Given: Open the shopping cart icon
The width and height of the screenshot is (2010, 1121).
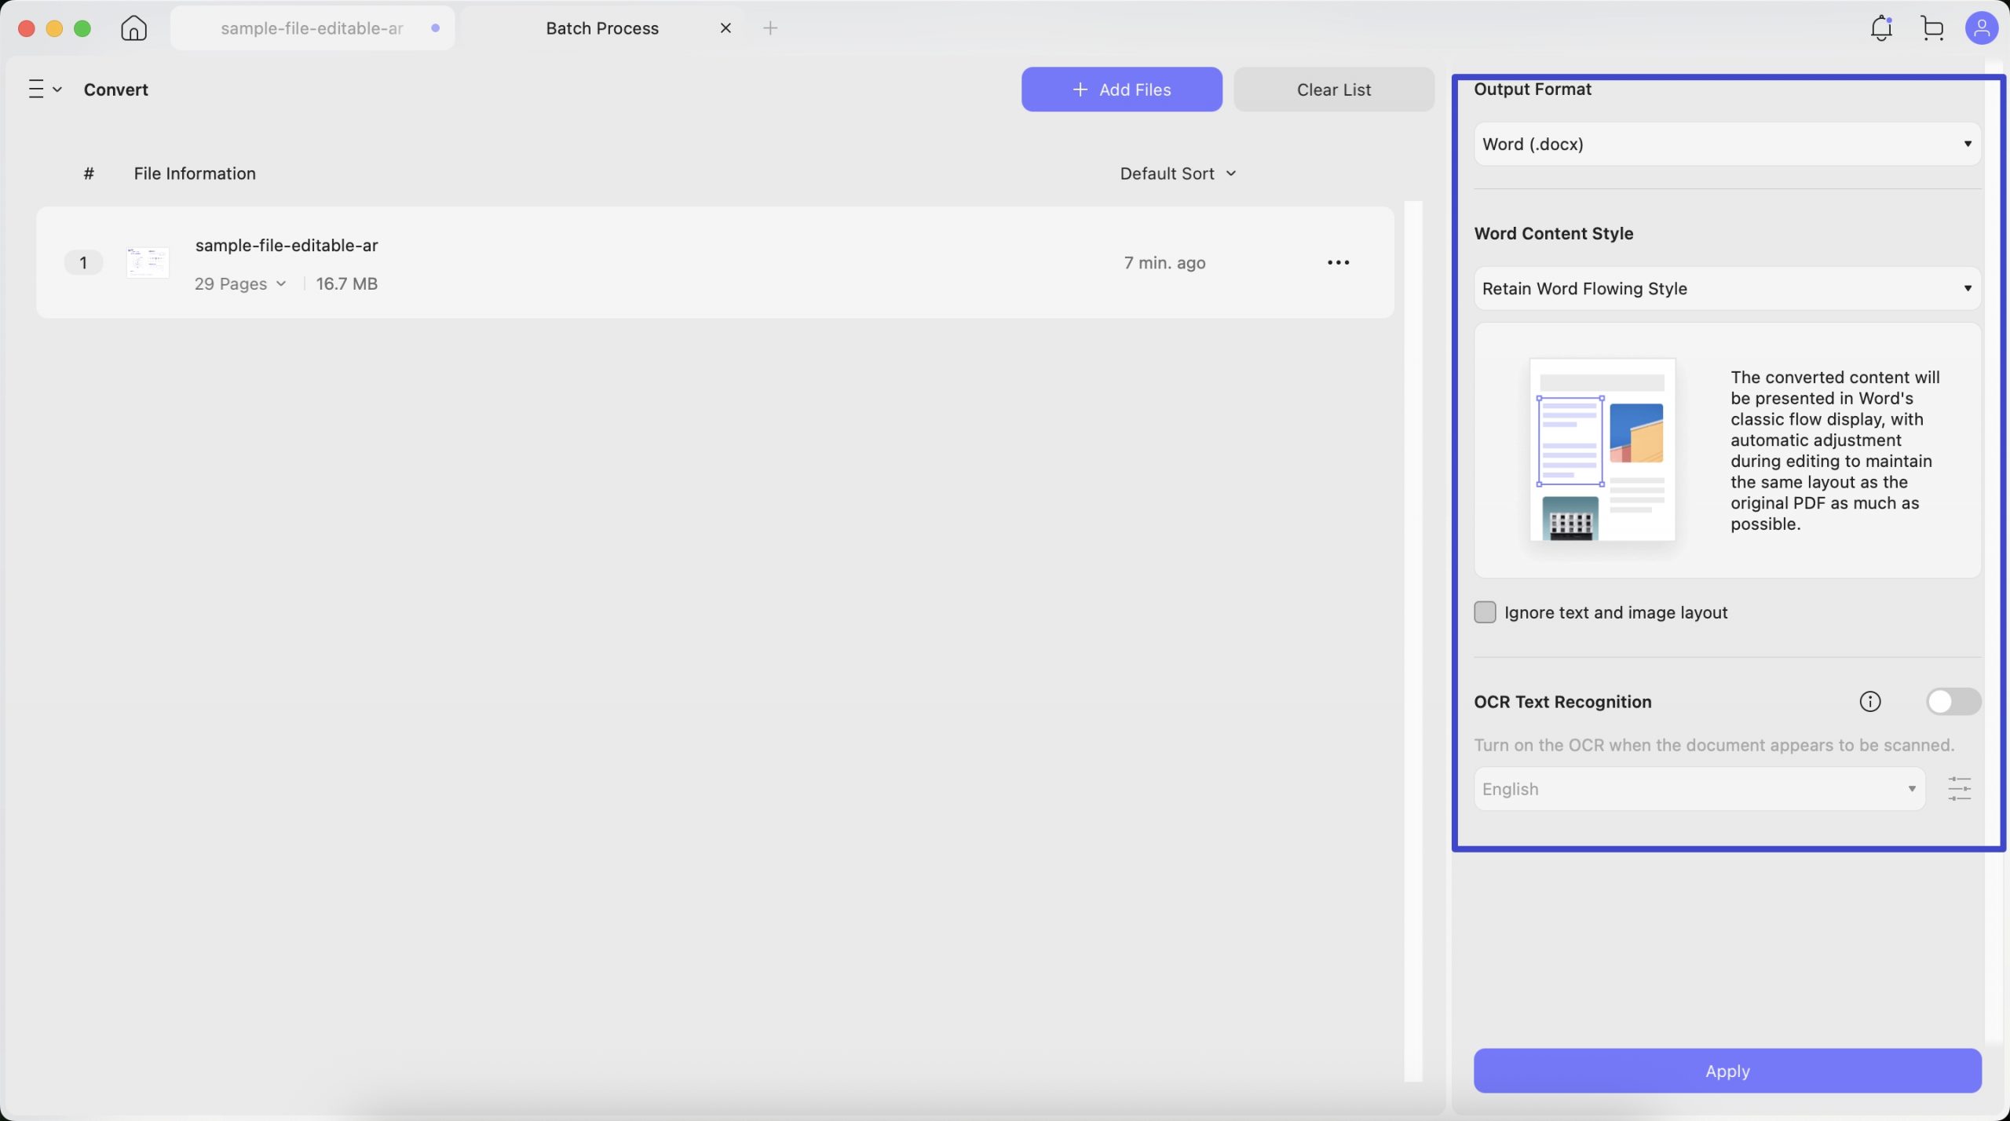Looking at the screenshot, I should 1932,28.
